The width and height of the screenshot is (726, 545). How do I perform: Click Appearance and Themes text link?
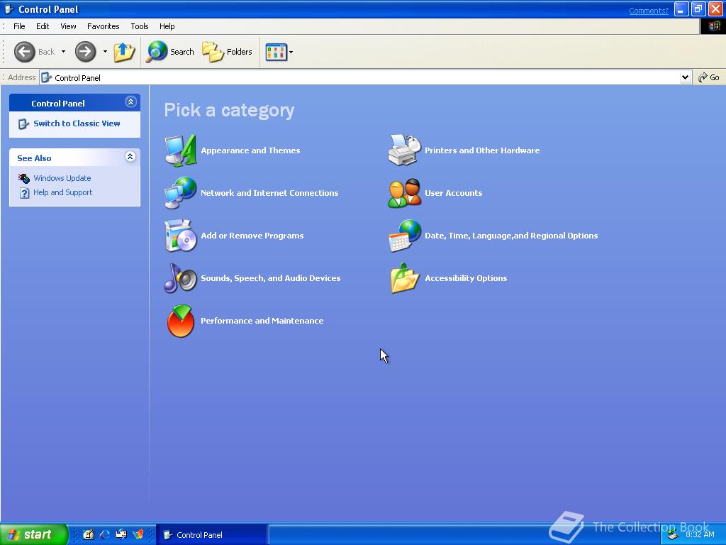tap(250, 150)
